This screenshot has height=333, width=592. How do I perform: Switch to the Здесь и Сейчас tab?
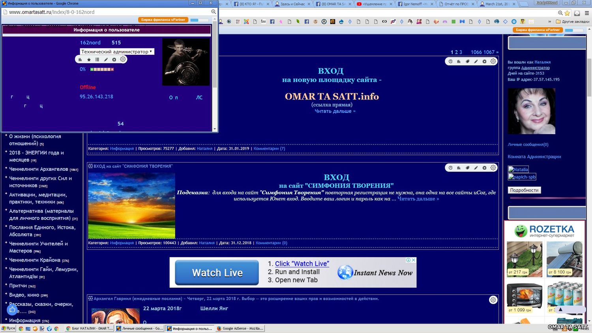(292, 4)
